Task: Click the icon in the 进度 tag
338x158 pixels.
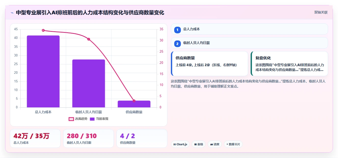Action: [x=211, y=144]
